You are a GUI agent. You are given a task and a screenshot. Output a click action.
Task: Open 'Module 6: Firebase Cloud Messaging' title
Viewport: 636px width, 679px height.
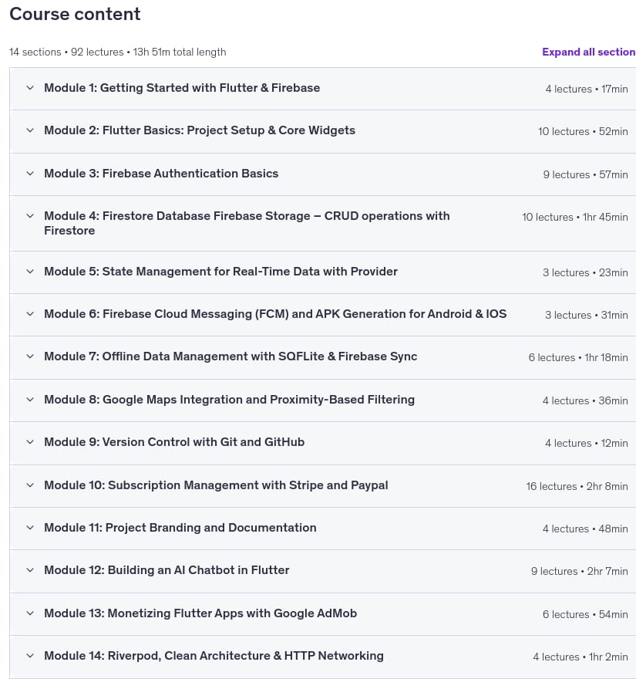(275, 314)
